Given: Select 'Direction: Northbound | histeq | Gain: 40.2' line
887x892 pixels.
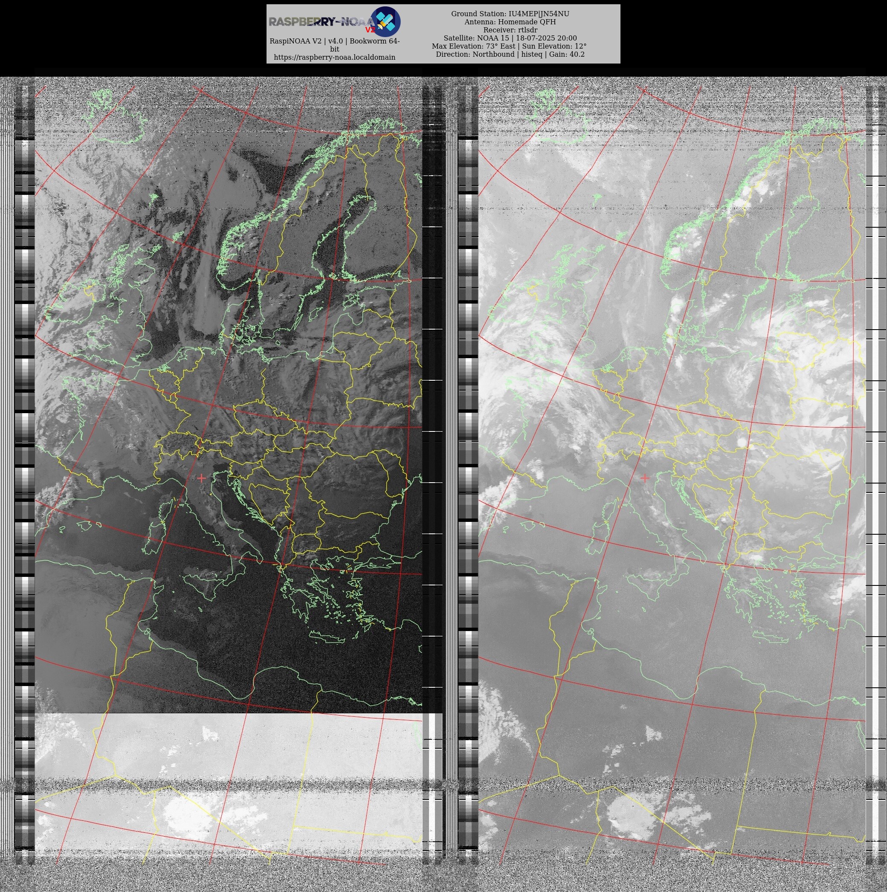Looking at the screenshot, I should point(510,54).
